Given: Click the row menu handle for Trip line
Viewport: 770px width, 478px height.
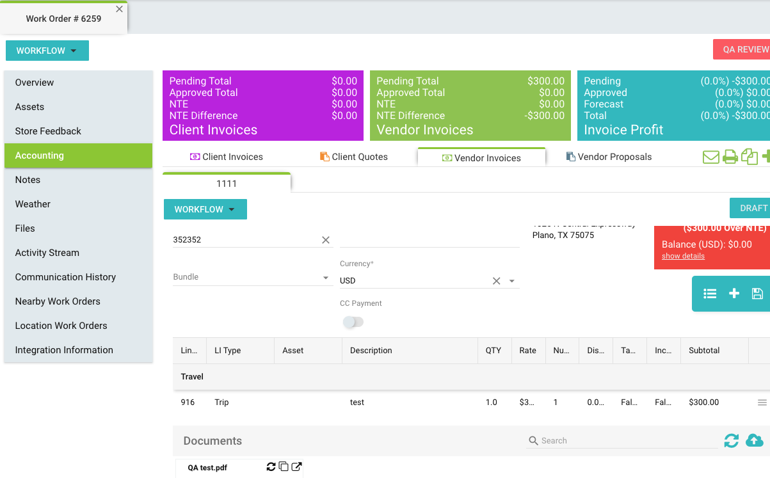Looking at the screenshot, I should [x=762, y=402].
